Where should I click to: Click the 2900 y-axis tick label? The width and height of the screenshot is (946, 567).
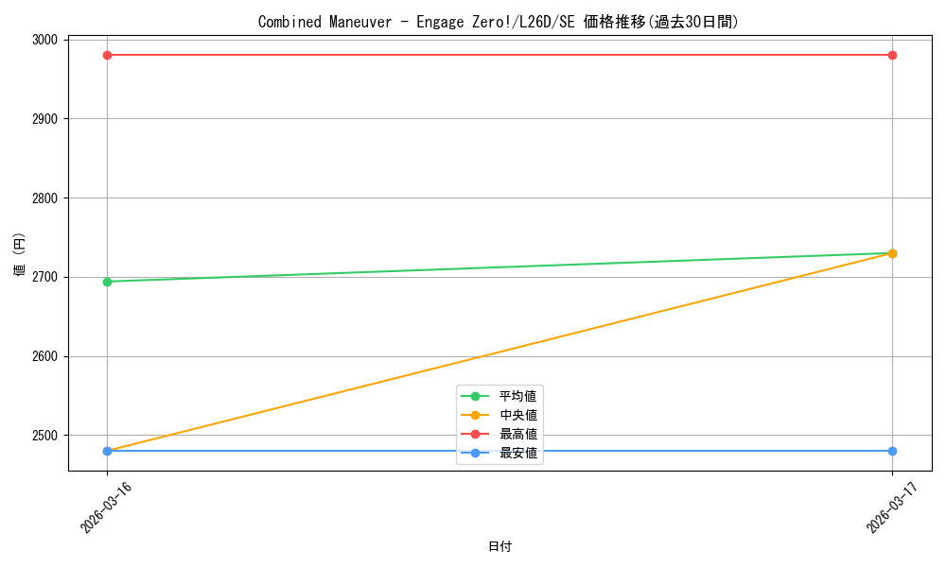[43, 119]
